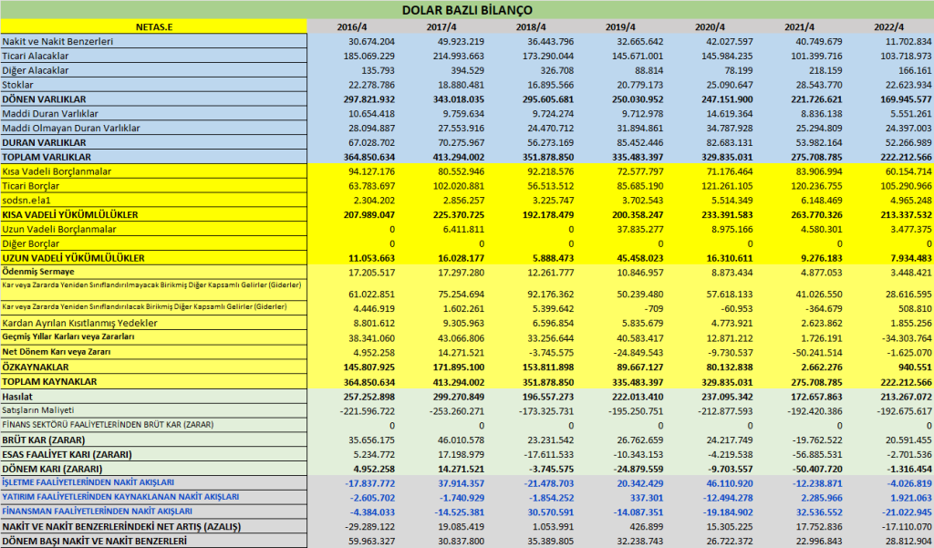Click the TOPLAM KAYNAKLAR row label

click(x=49, y=381)
